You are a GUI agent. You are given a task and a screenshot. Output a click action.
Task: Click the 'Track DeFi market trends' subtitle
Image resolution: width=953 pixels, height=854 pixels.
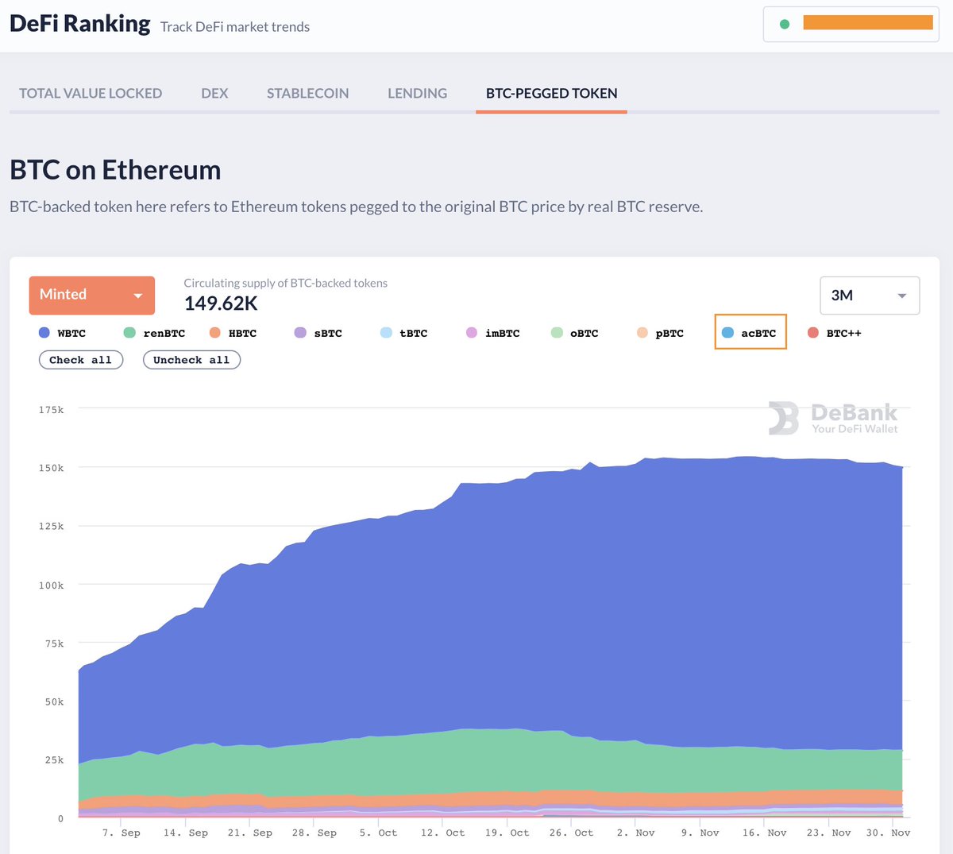click(x=235, y=27)
